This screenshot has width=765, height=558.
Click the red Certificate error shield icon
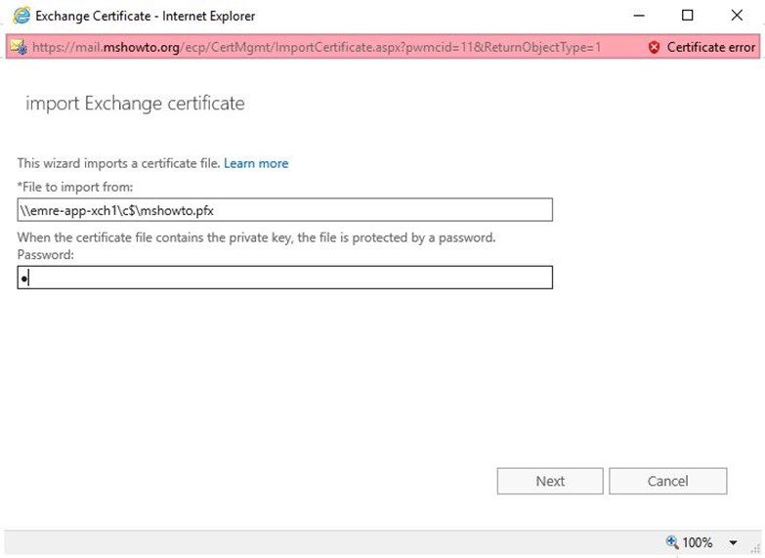[655, 47]
